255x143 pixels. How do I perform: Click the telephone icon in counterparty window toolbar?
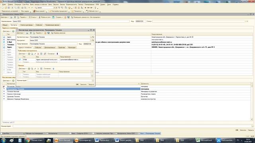point(69,17)
